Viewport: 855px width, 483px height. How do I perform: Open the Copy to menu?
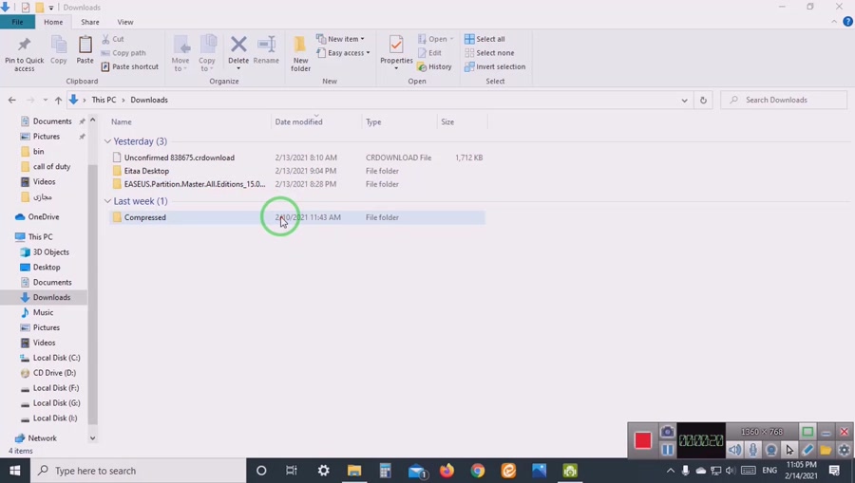(207, 53)
